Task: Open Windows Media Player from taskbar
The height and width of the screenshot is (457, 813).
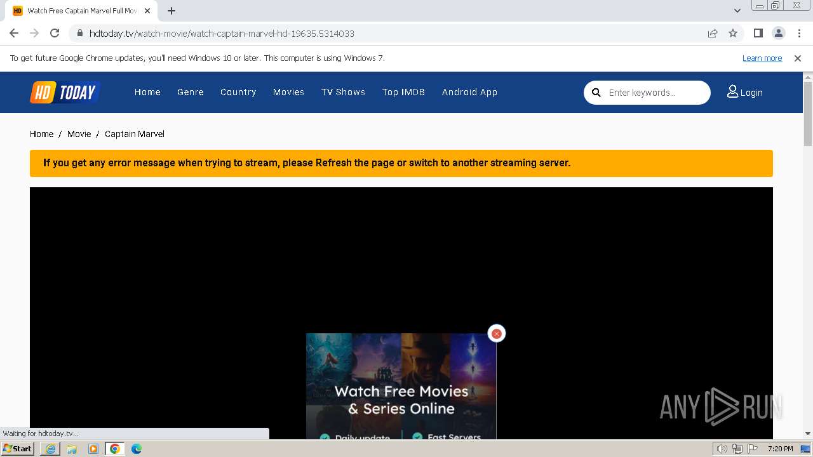Action: coord(93,449)
